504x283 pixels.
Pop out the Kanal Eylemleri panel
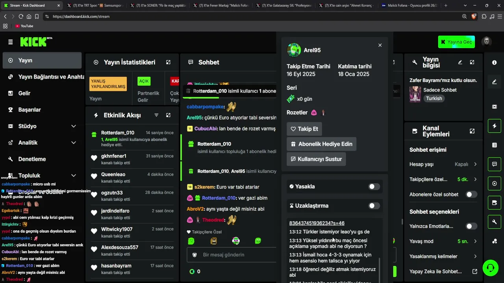point(472,131)
